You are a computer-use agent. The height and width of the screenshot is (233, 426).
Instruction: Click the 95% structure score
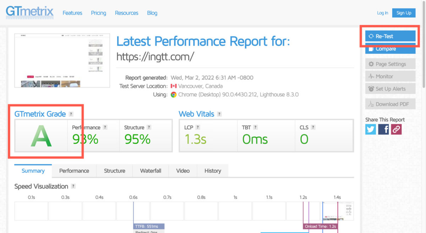[137, 139]
